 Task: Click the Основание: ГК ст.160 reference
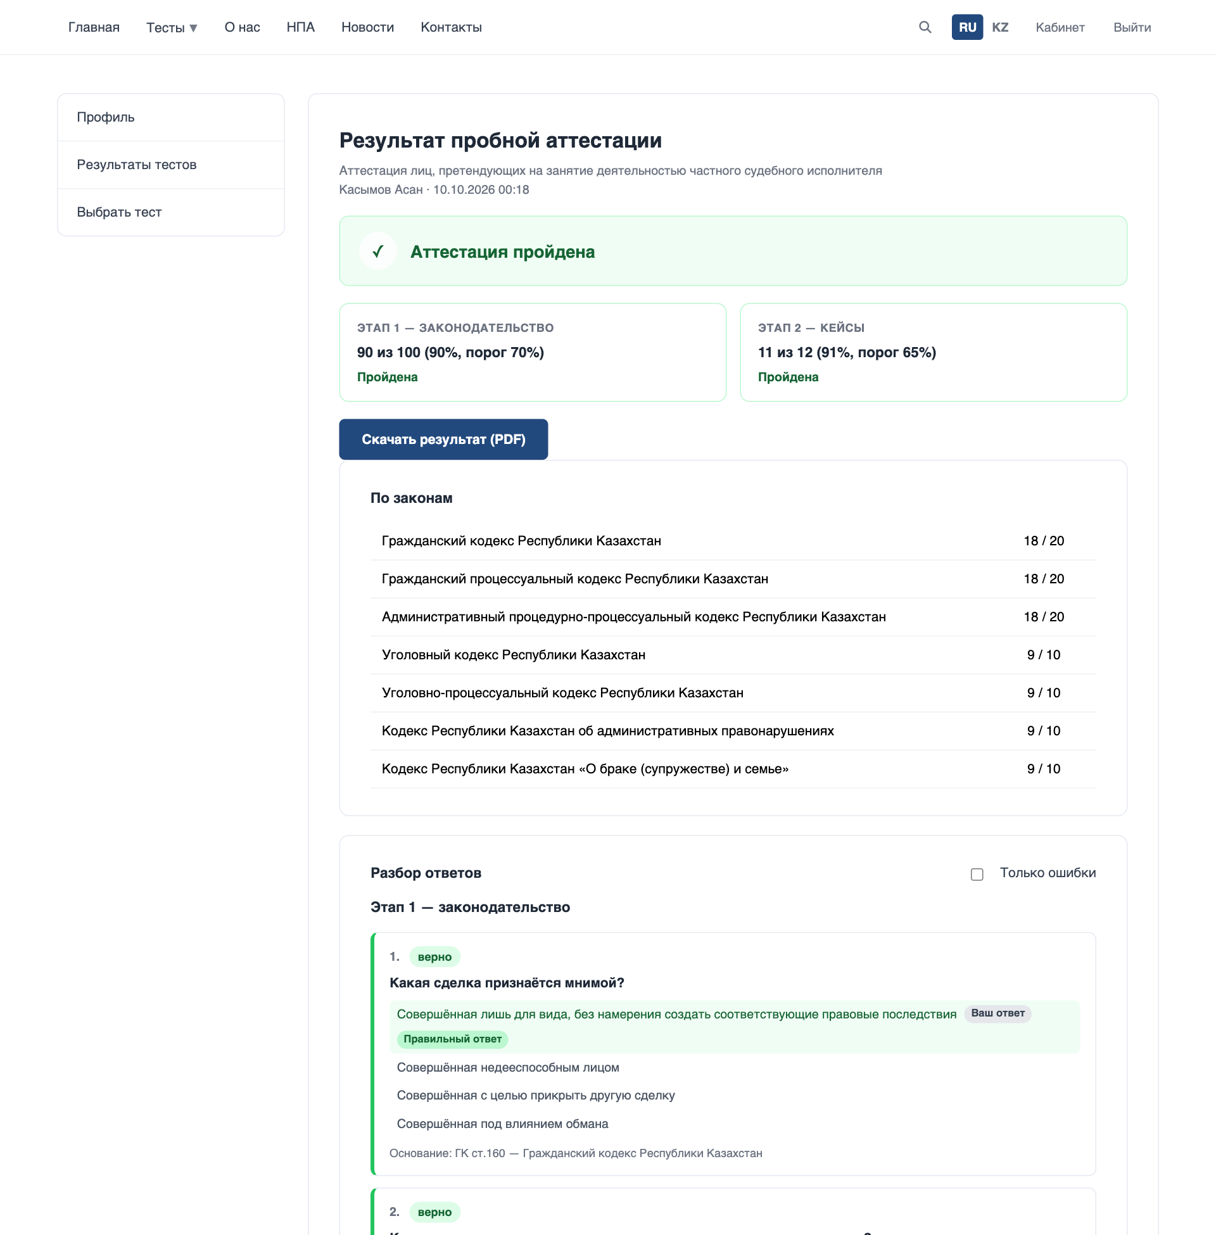tap(576, 1153)
